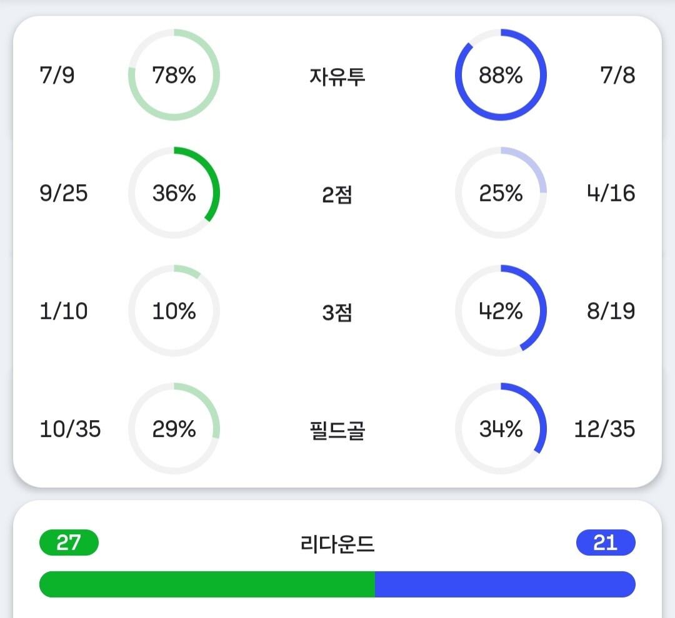
Task: Select the 리다운드 heading
Action: 337,544
